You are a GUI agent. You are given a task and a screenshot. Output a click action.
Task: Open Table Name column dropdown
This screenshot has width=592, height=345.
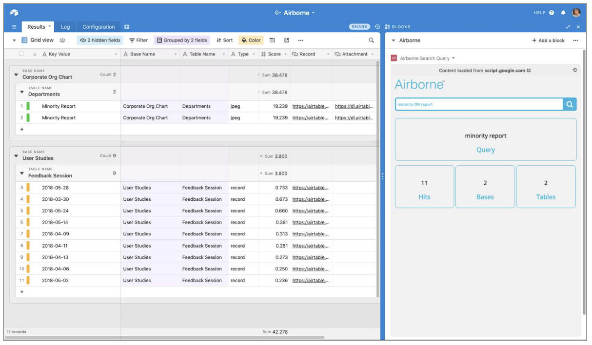coord(224,54)
